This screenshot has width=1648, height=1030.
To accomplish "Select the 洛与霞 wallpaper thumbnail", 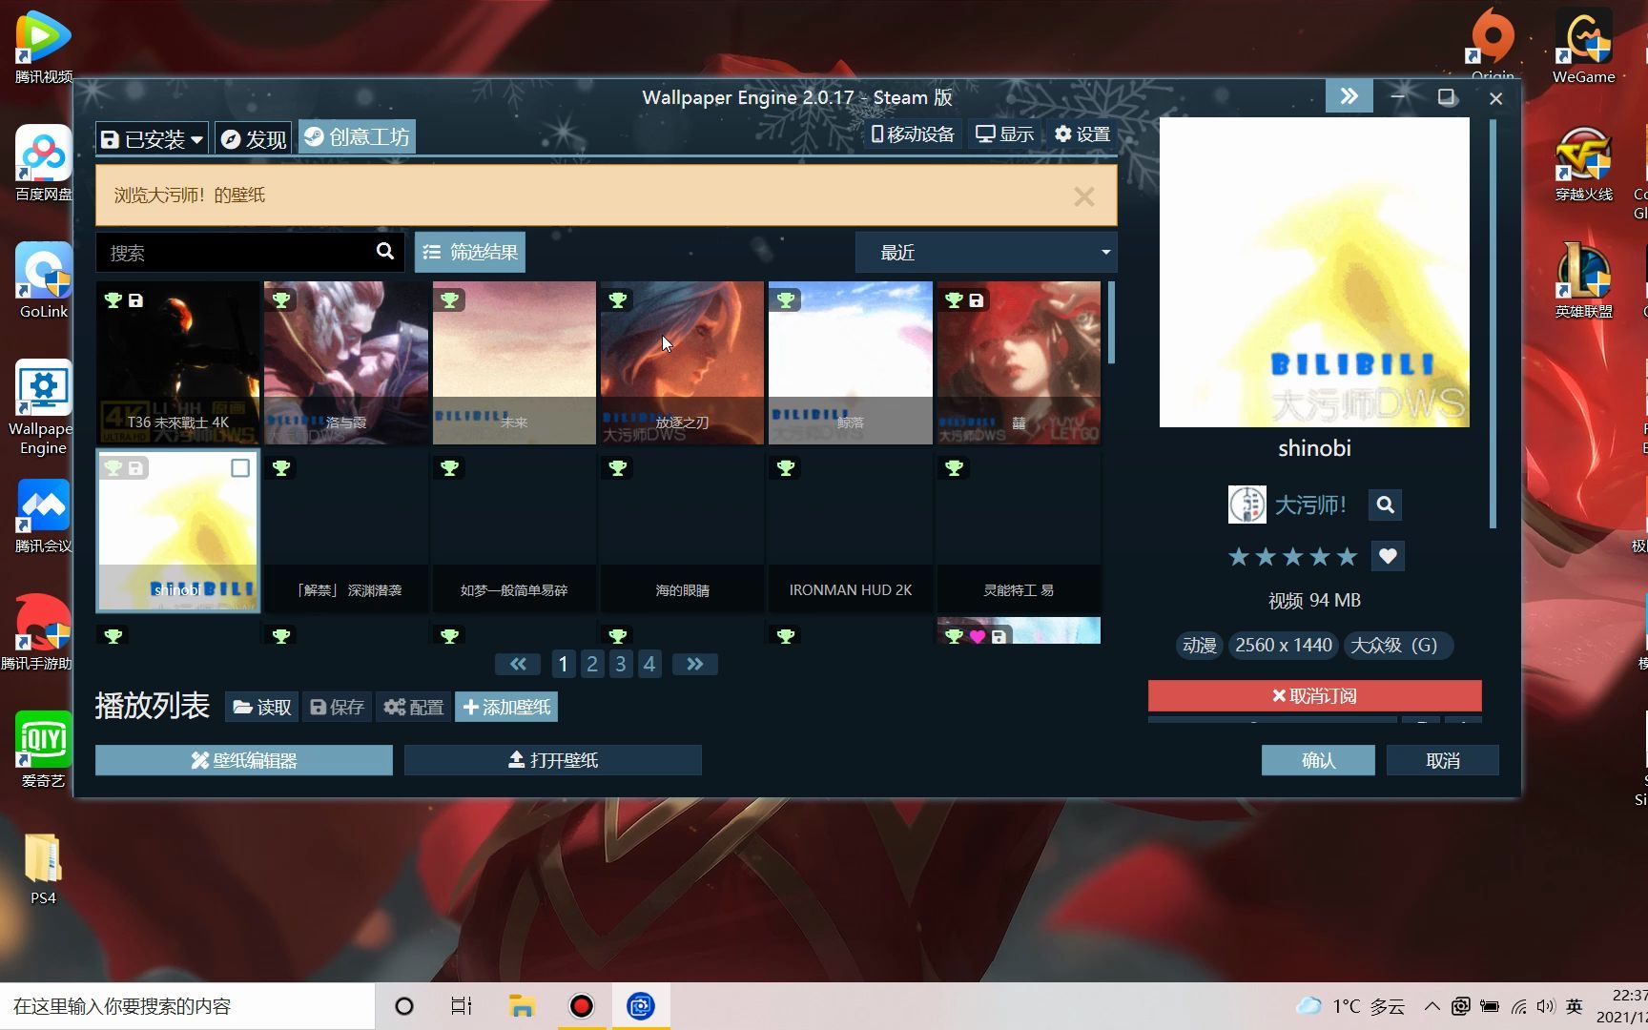I will 346,362.
